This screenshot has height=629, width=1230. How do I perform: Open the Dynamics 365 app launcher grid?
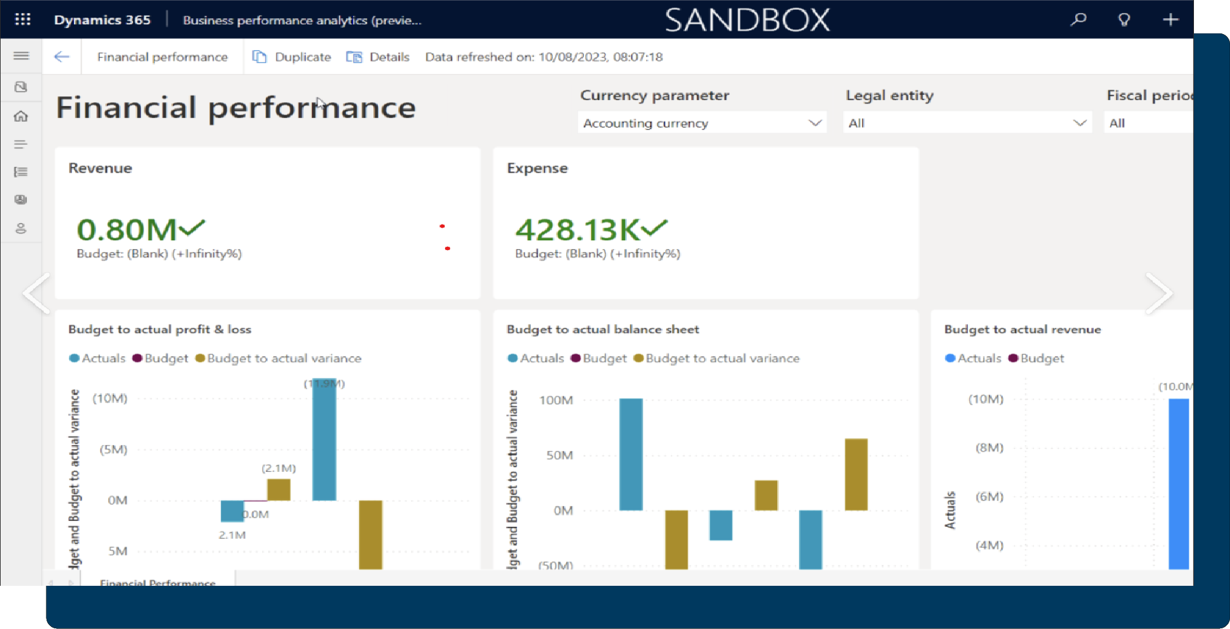(23, 20)
